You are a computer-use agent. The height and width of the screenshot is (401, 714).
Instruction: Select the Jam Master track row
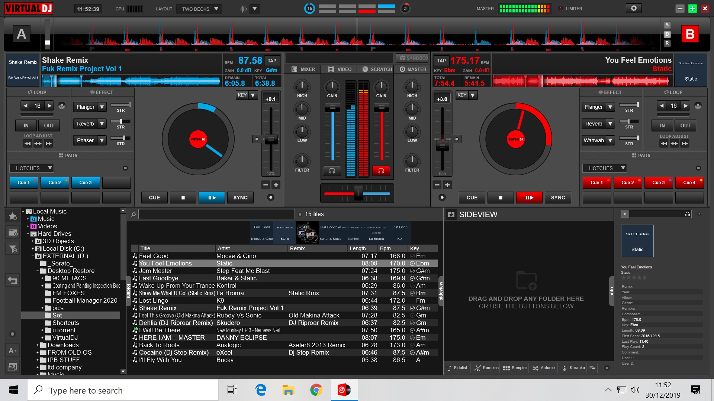[x=284, y=271]
